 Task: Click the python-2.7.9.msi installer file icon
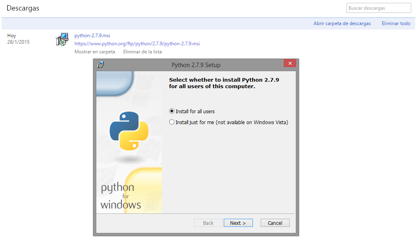pos(62,39)
